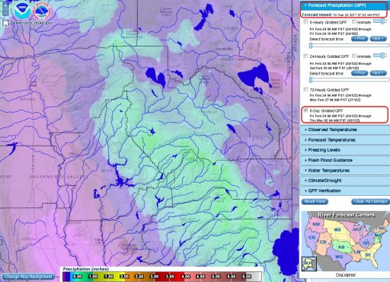Image resolution: width=390 pixels, height=282 pixels.
Task: Click the SACRAMENTO VALLEY label on map
Action: point(57,177)
